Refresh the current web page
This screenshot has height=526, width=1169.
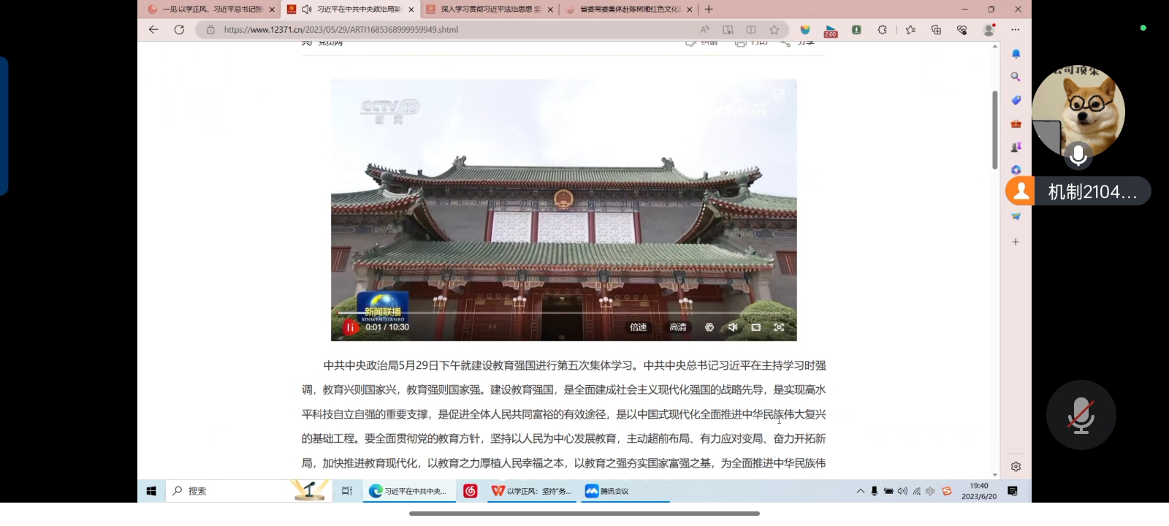179,30
